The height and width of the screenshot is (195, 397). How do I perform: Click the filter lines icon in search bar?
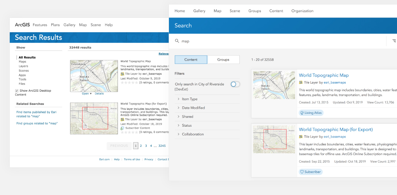tap(394, 41)
